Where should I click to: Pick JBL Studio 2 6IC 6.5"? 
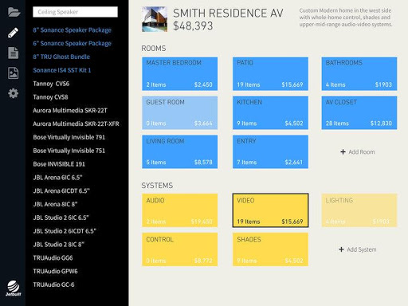tap(61, 218)
